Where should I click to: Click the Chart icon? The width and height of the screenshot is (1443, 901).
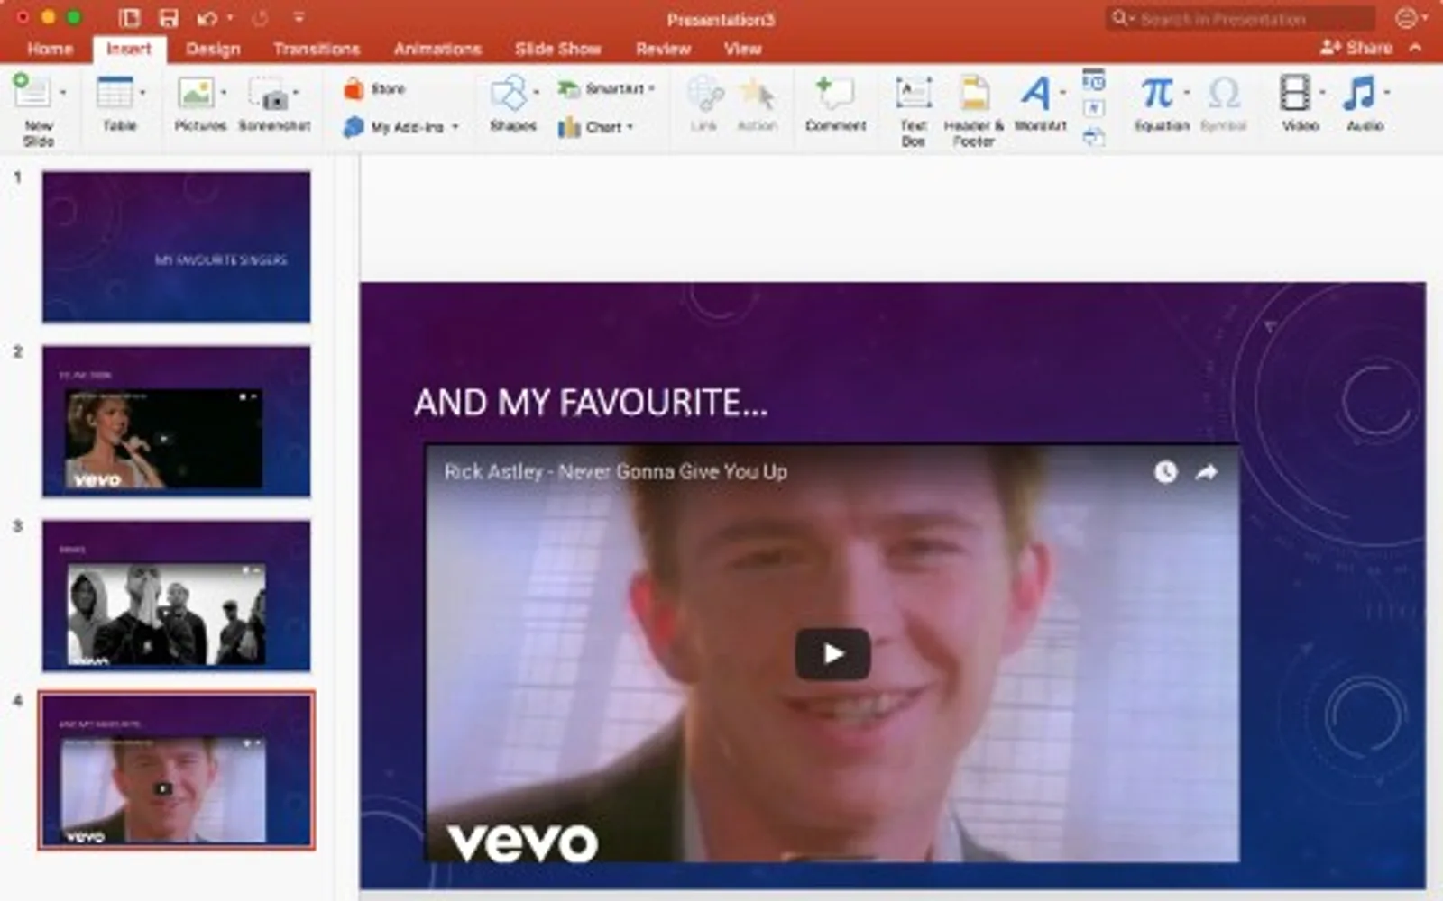[x=568, y=128]
